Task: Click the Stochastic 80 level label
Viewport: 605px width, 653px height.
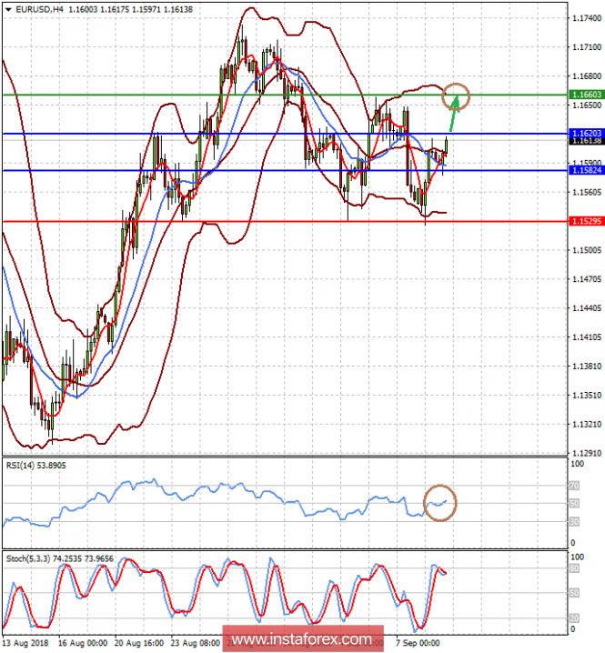Action: pos(574,569)
